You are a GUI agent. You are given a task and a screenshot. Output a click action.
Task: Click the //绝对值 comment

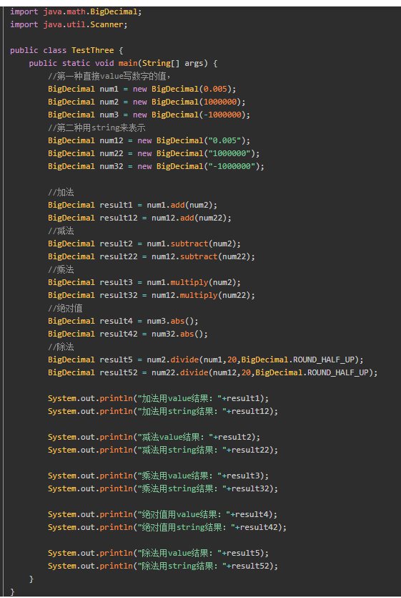click(65, 308)
